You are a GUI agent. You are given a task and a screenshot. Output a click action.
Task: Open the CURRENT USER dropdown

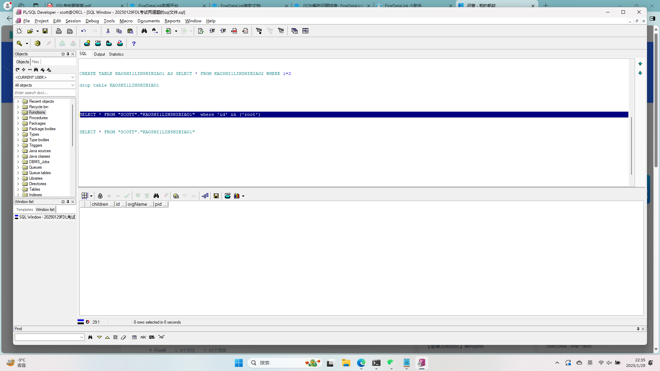45,77
